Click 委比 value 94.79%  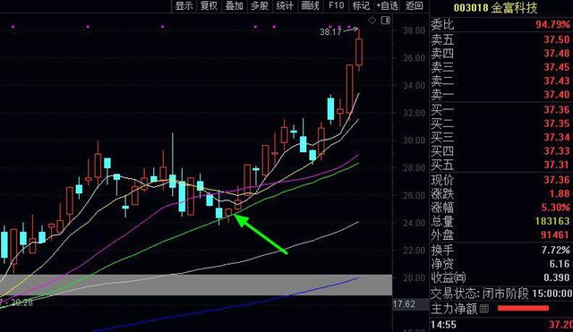click(x=552, y=25)
